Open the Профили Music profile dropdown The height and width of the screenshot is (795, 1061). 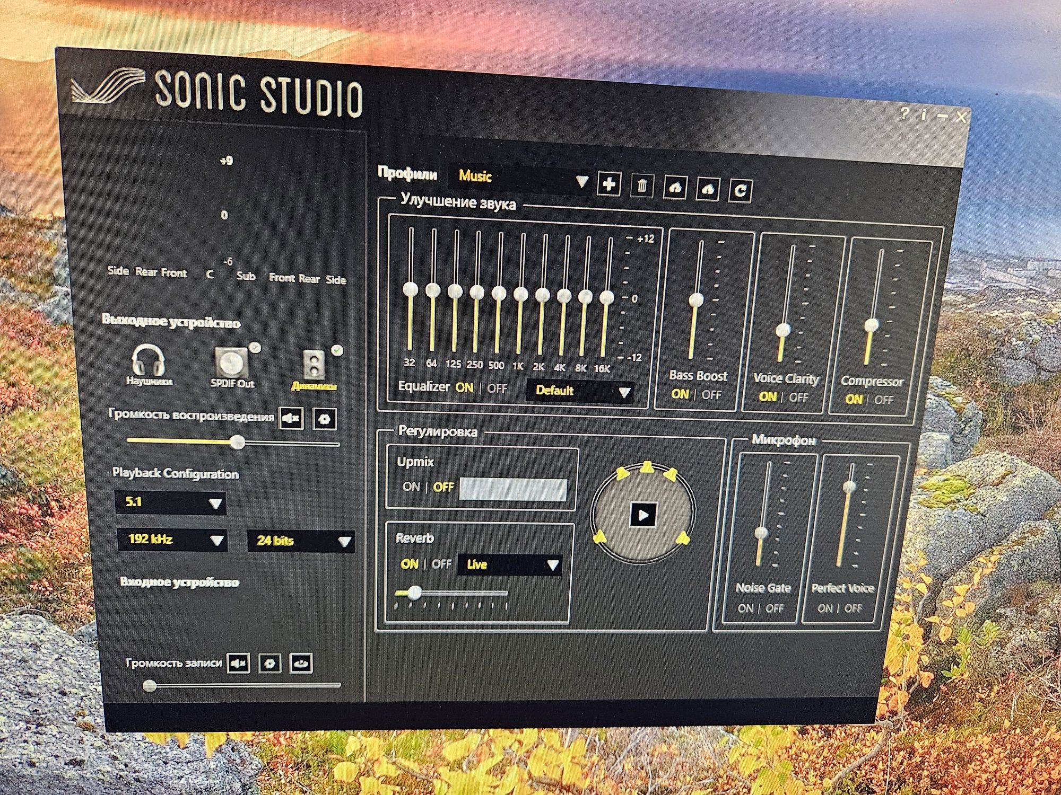click(x=520, y=179)
